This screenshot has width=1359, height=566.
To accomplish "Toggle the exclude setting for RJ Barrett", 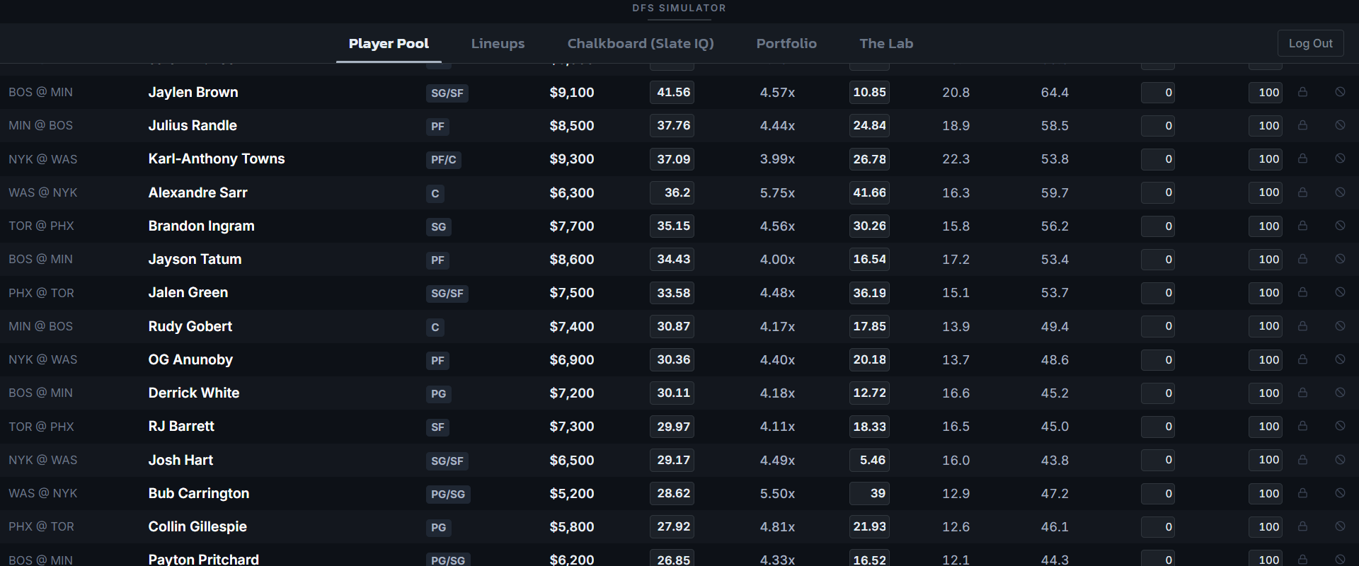I will point(1340,426).
